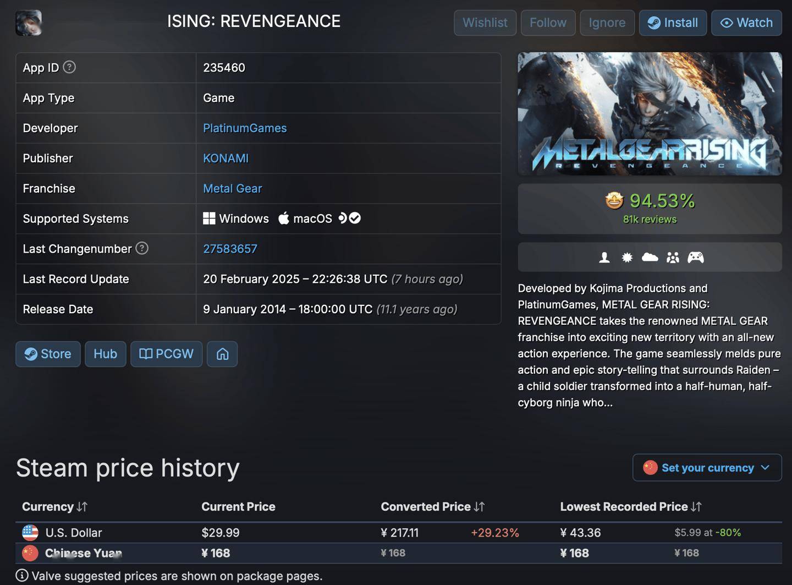Image resolution: width=792 pixels, height=585 pixels.
Task: Click the Steam Deck verified icon
Action: [349, 218]
